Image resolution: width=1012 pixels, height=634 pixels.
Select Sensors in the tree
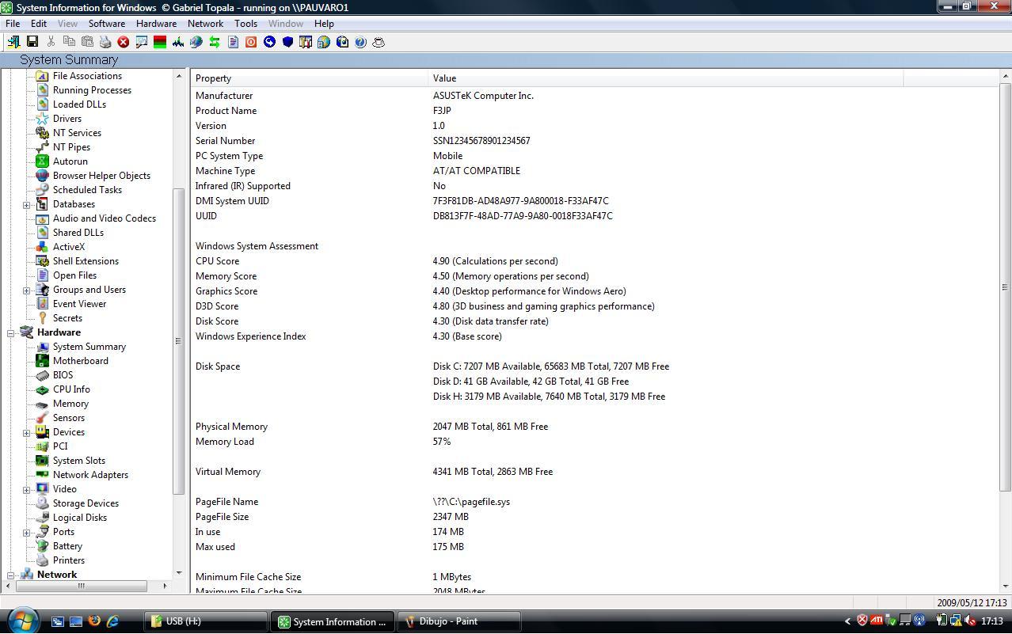(69, 418)
